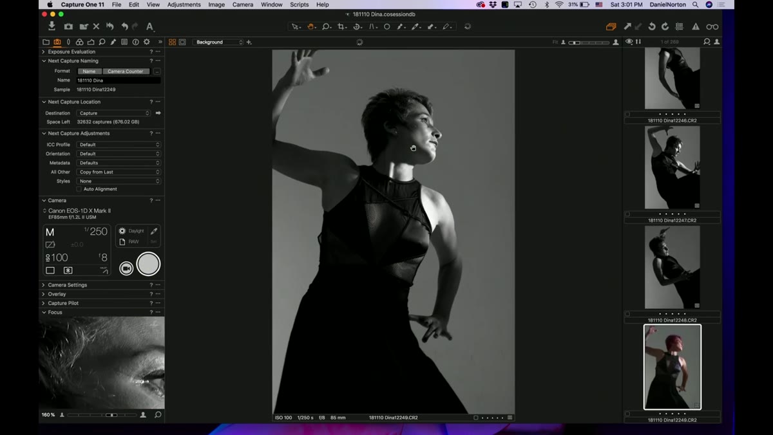The width and height of the screenshot is (773, 435).
Task: Click the Undo arrow icon
Action: (124, 26)
